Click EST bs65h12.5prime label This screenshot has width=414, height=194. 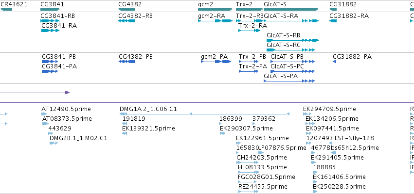355,148
